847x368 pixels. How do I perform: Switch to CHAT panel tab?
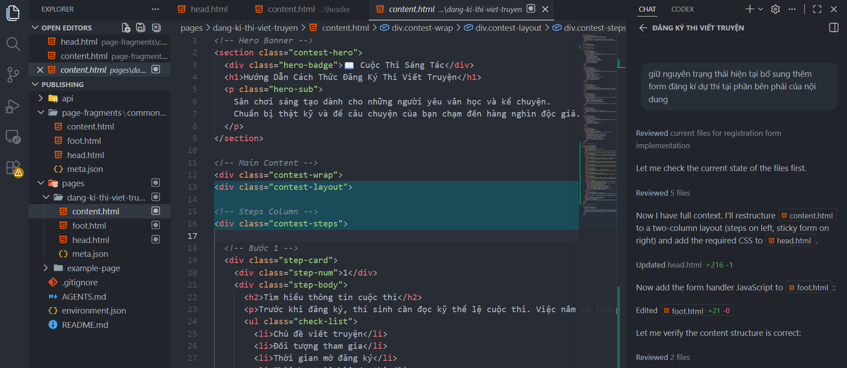tap(647, 9)
